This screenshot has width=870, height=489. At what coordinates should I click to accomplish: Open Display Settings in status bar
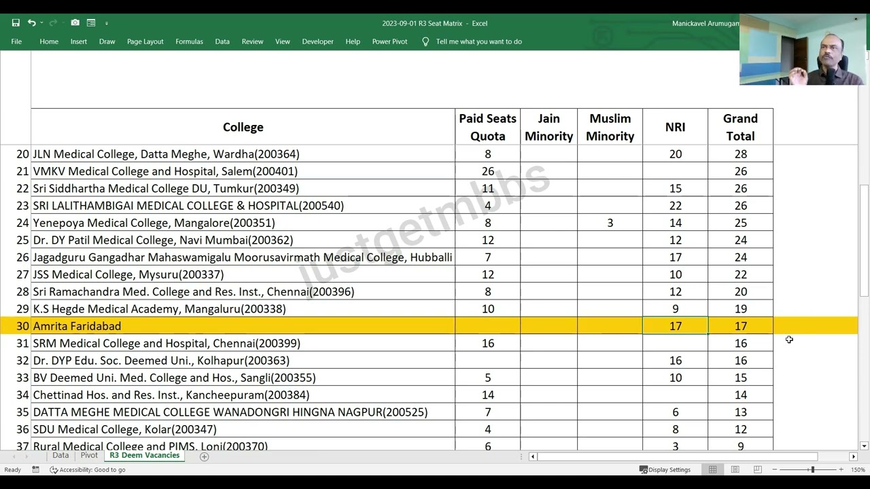[x=665, y=469]
